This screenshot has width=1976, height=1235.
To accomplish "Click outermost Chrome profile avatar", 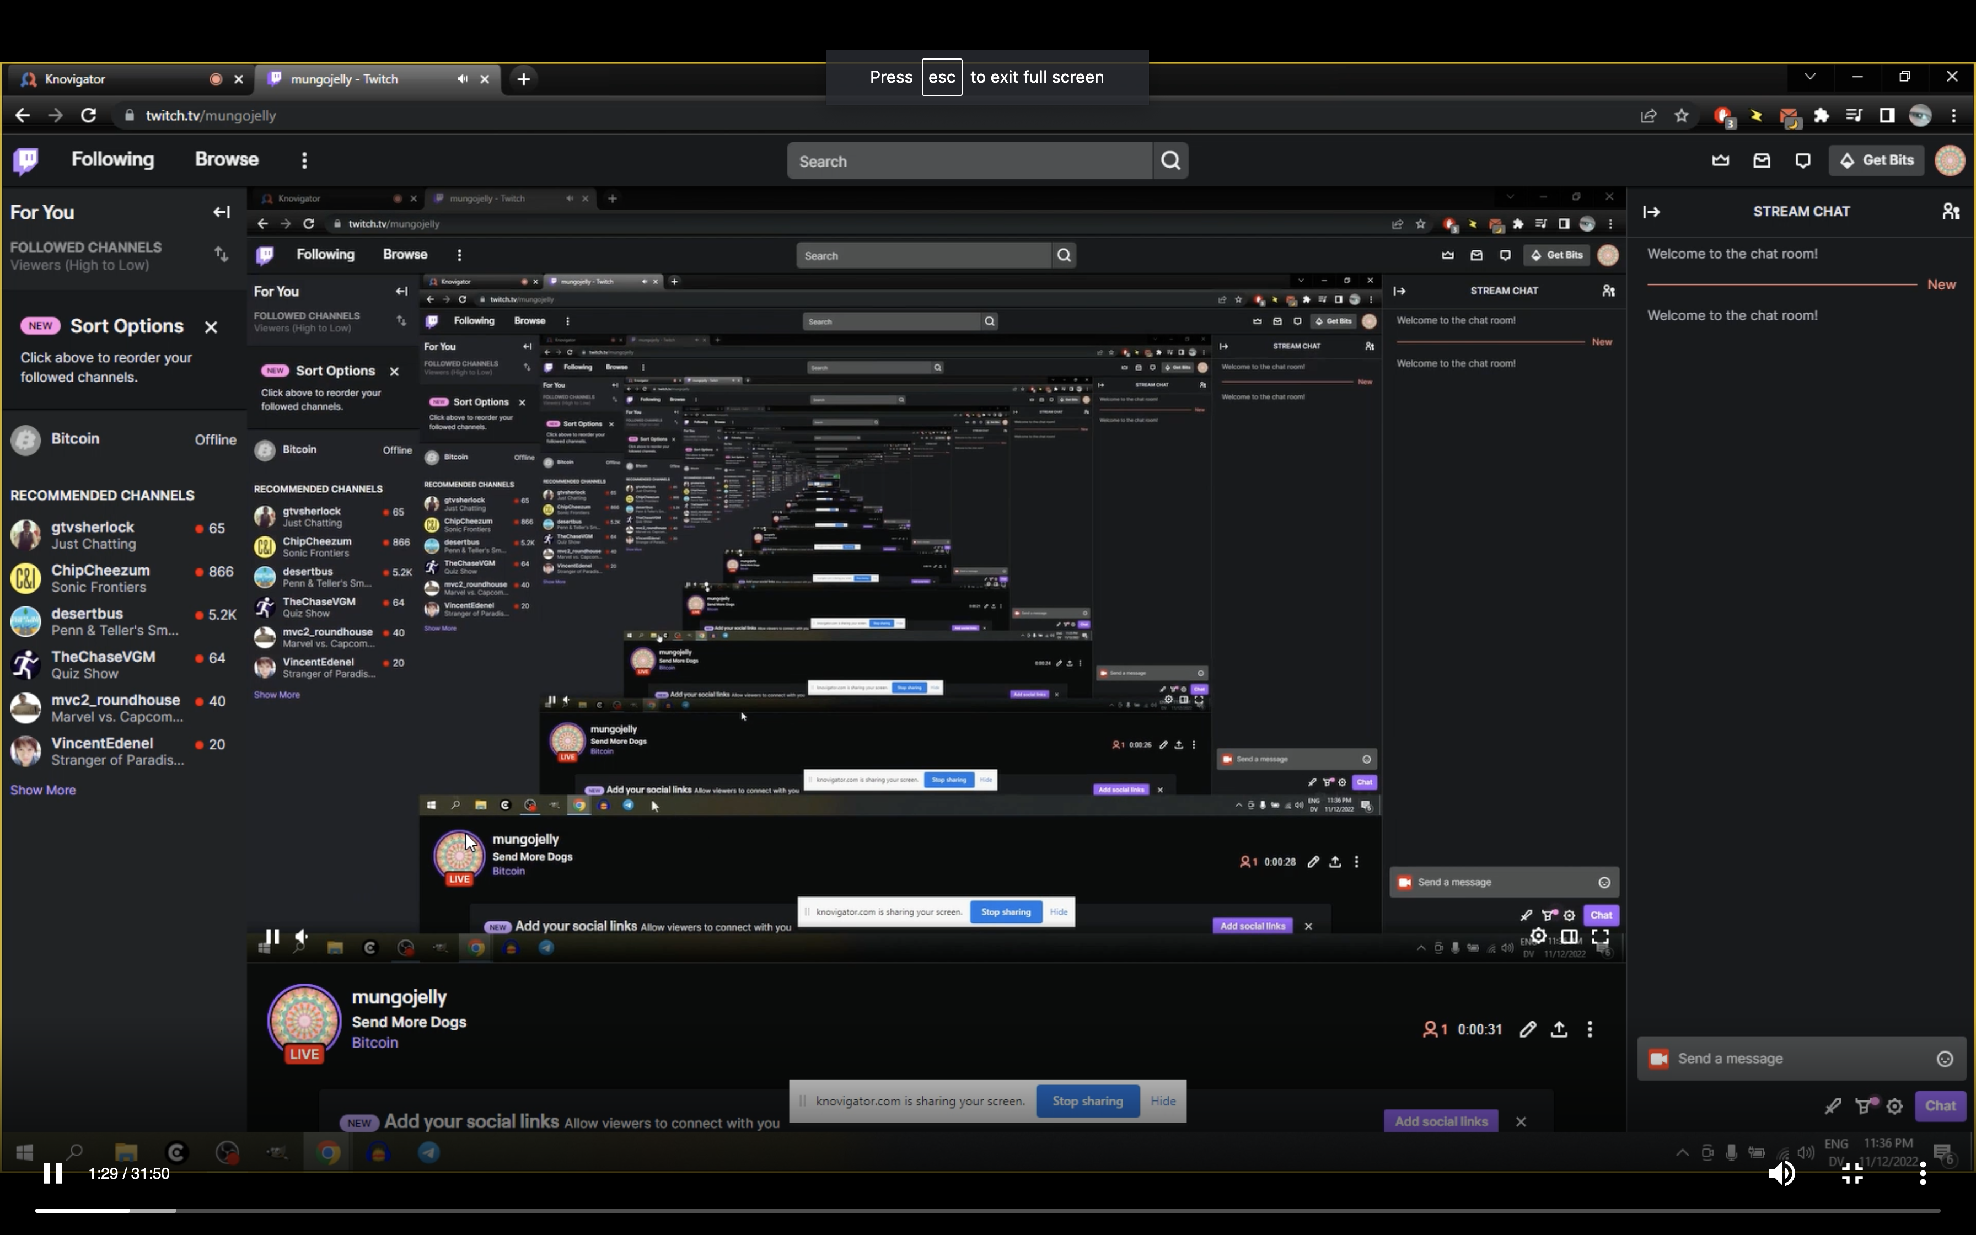I will [x=1920, y=115].
